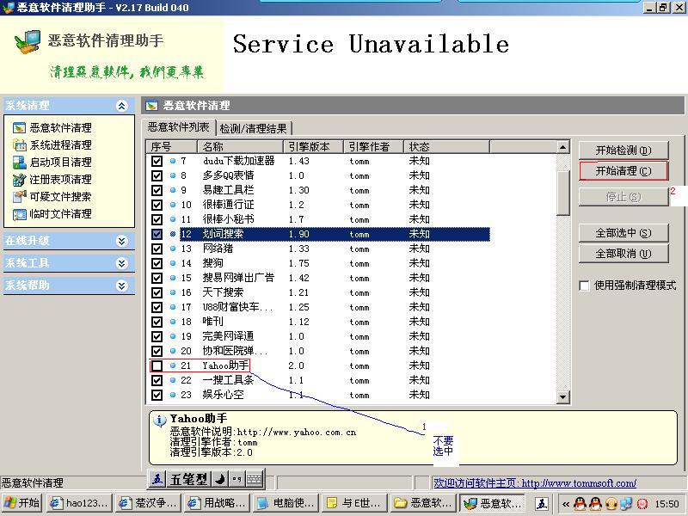Open 临时文件清理 via its icon
The width and height of the screenshot is (688, 516).
point(19,214)
